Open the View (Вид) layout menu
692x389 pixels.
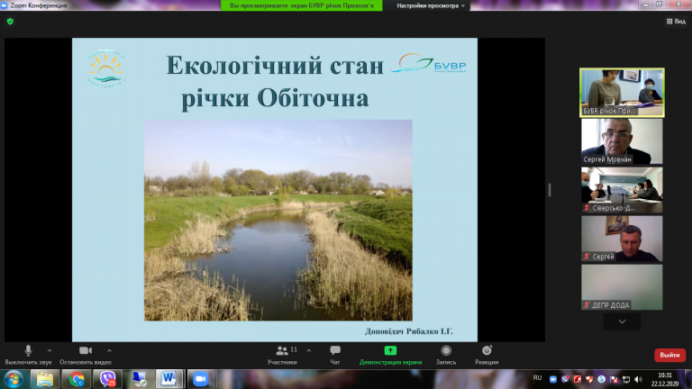[x=676, y=22]
